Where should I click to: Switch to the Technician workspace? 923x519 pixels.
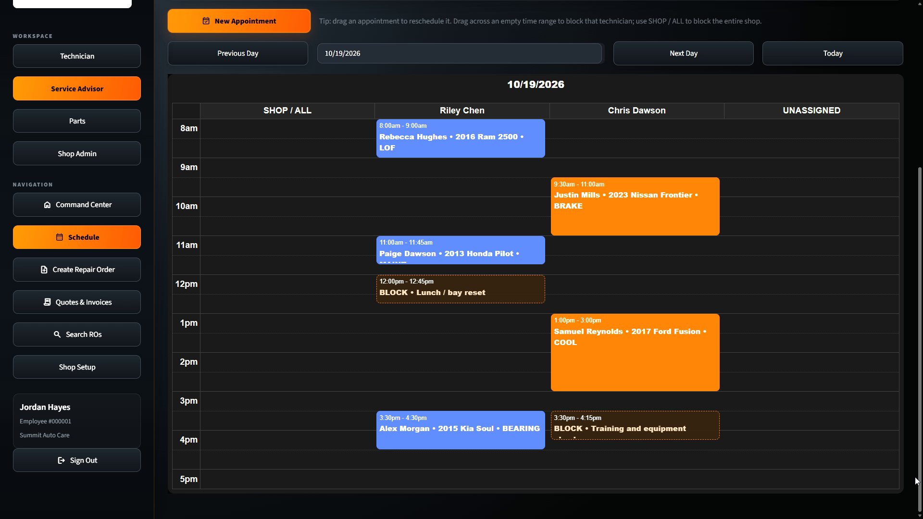tap(77, 56)
